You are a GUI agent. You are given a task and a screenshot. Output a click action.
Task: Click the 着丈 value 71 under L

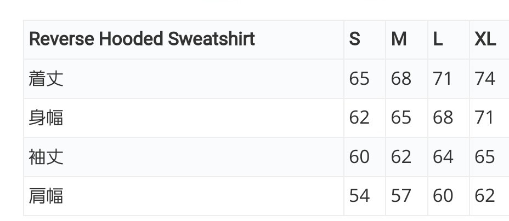coord(442,79)
